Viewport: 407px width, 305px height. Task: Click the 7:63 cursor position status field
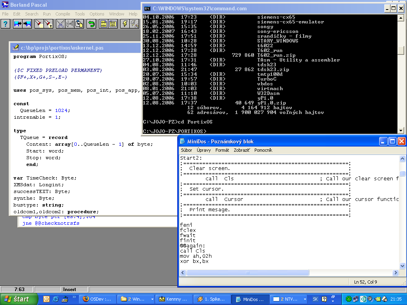click(17, 290)
